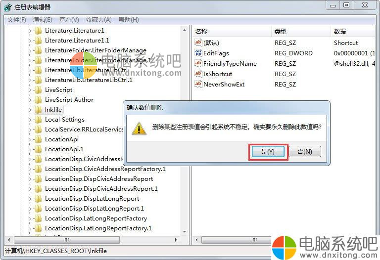Image resolution: width=380 pixels, height=260 pixels.
Task: Expand the LiveScript Author node
Action: click(x=30, y=100)
